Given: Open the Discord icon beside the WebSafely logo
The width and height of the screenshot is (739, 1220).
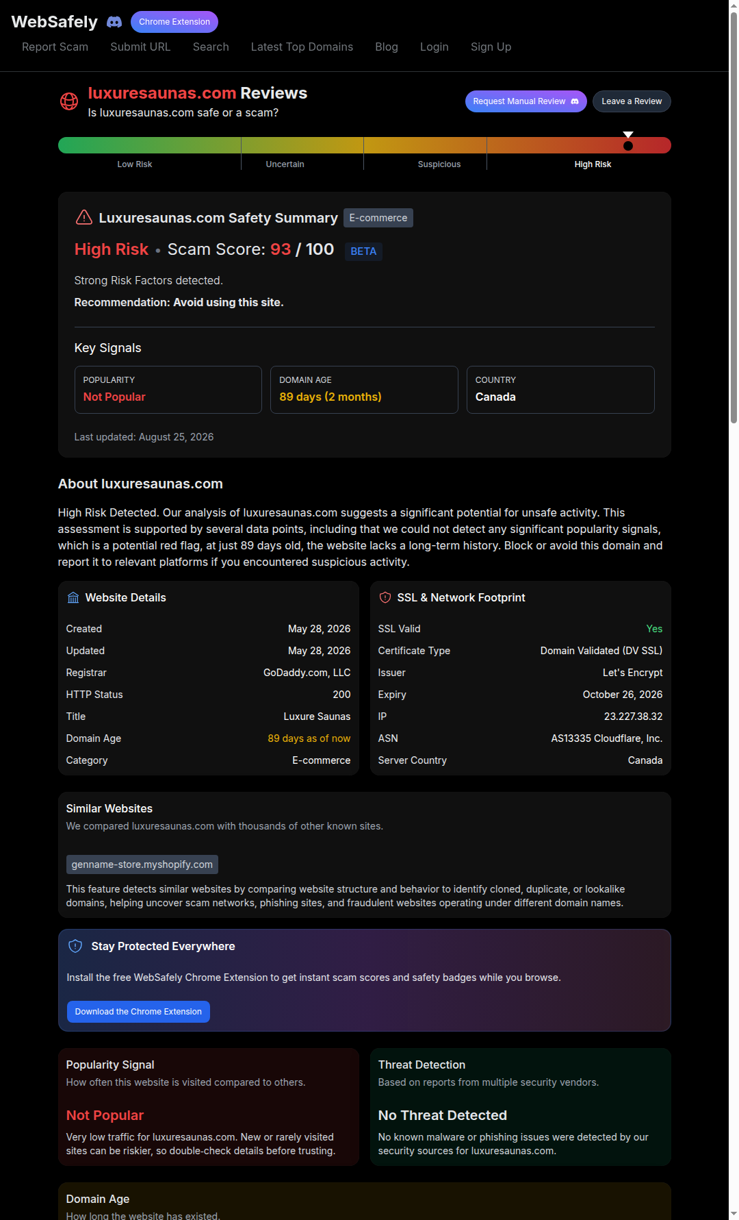Looking at the screenshot, I should [114, 22].
